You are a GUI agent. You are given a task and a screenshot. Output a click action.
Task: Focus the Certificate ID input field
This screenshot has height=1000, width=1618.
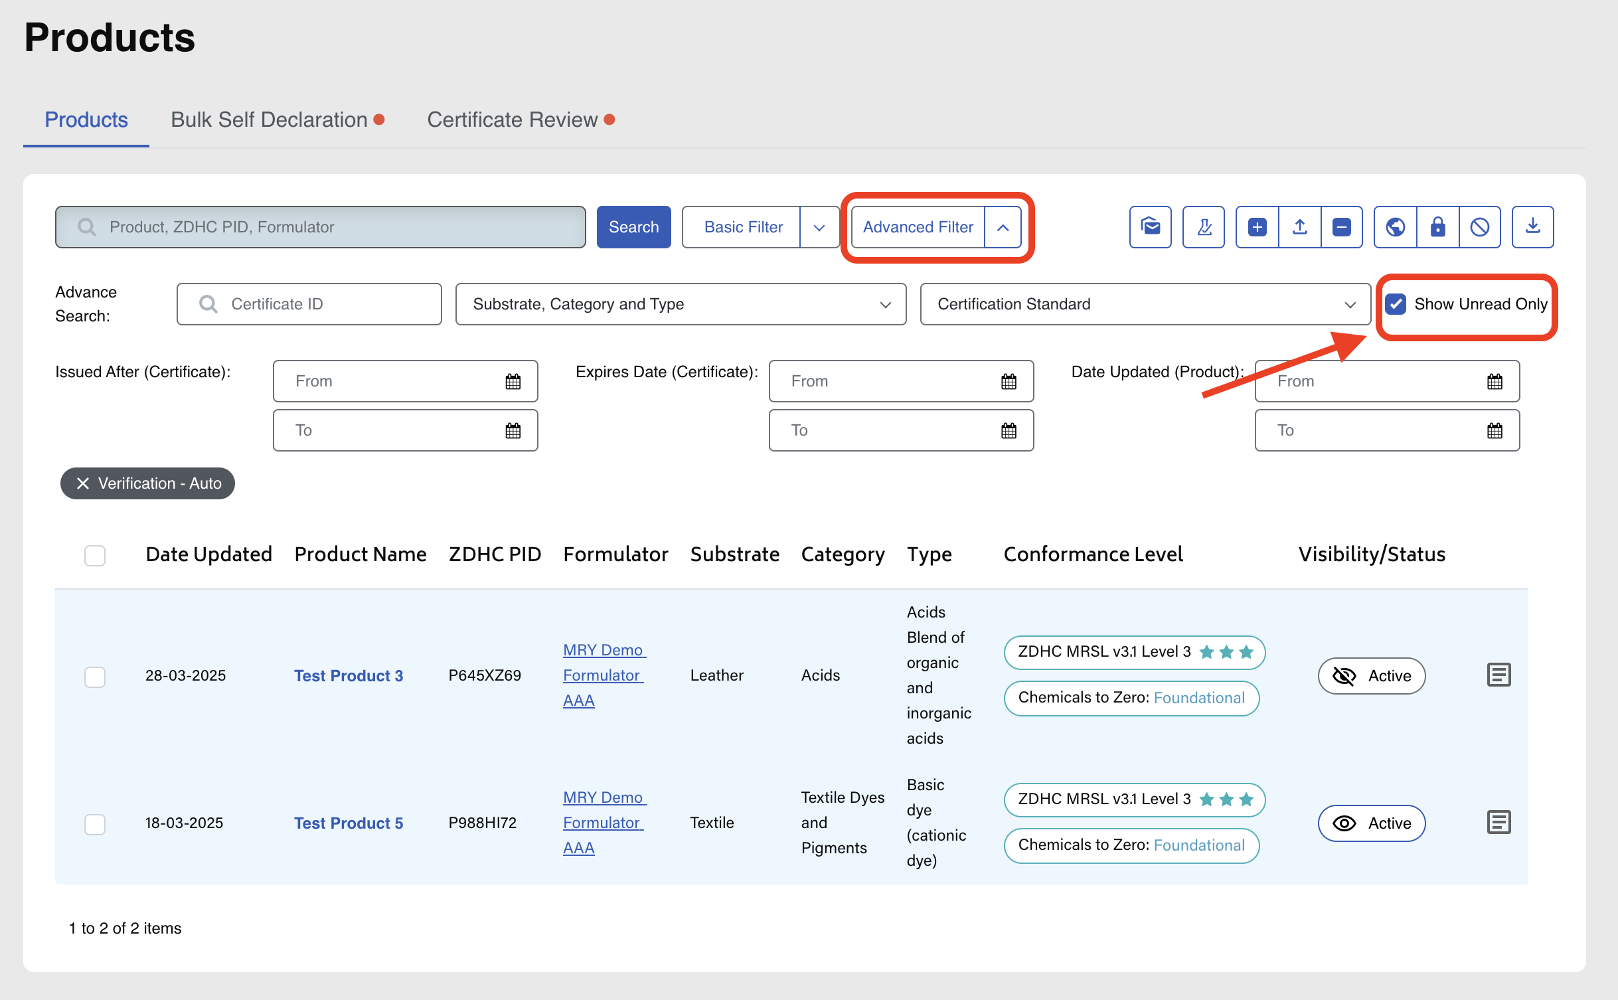tap(309, 304)
